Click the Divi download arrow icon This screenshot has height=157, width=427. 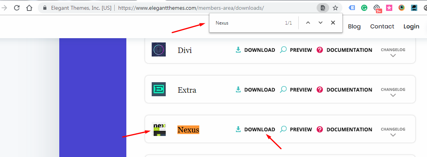(x=238, y=50)
